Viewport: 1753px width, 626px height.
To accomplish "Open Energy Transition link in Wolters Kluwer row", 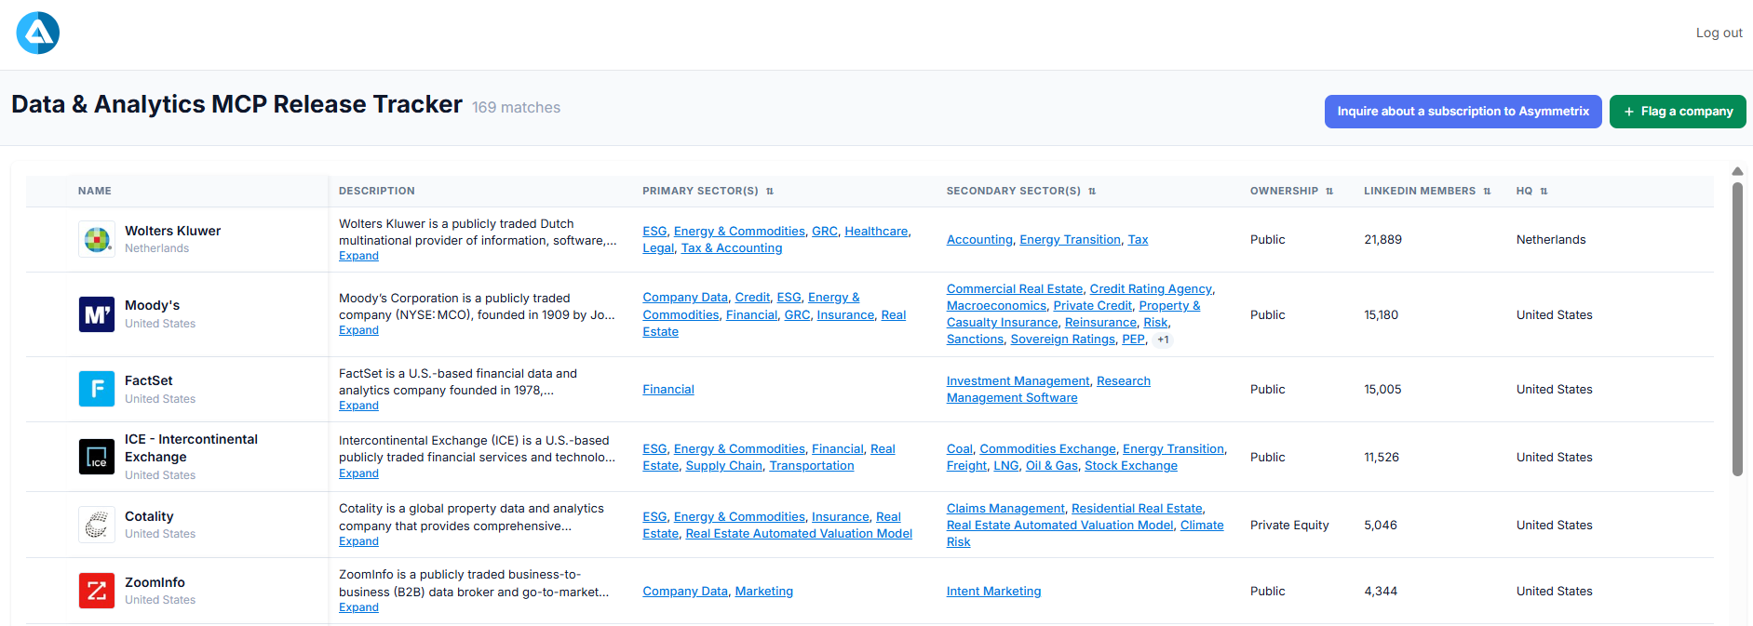I will tap(1070, 239).
